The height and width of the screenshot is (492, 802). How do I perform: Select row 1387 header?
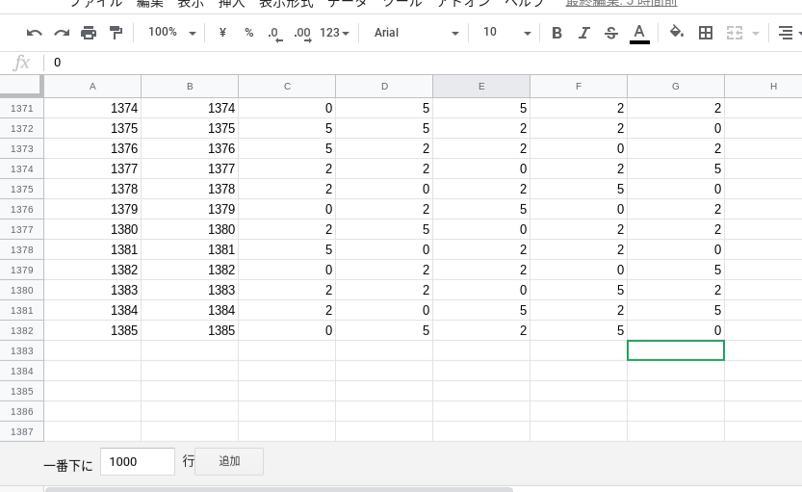(x=22, y=431)
